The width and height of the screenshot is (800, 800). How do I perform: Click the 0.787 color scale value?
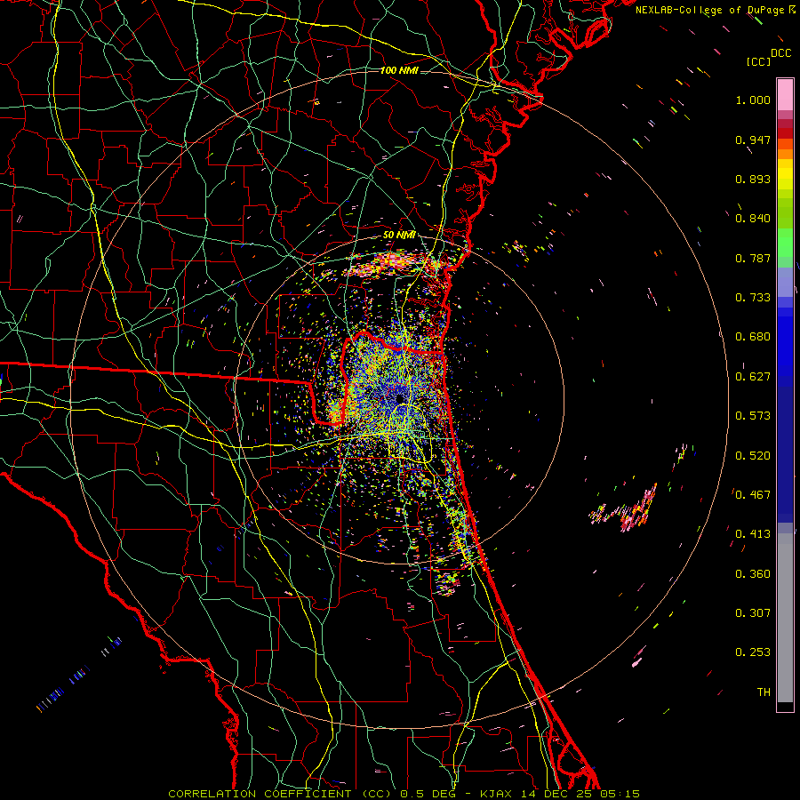click(753, 258)
